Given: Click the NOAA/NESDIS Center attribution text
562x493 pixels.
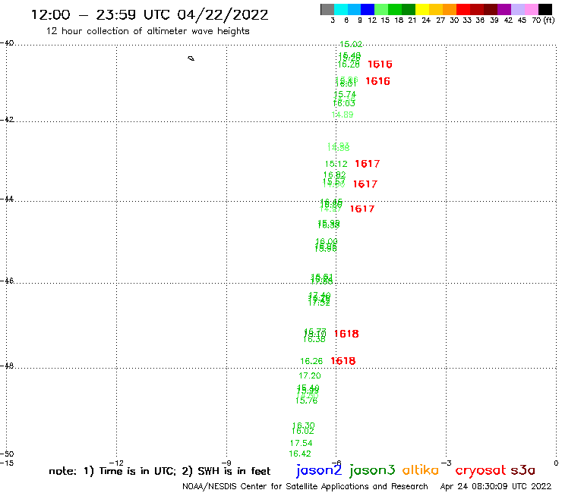Looking at the screenshot, I should click(x=305, y=487).
